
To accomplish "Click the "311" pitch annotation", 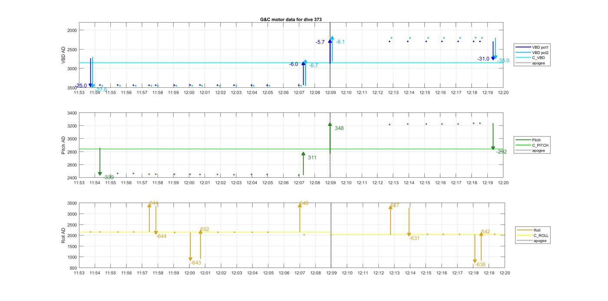I will pos(312,158).
